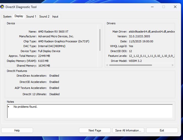Click the Drivers panel scroll right arrow
The width and height of the screenshot is (183, 140).
173,65
